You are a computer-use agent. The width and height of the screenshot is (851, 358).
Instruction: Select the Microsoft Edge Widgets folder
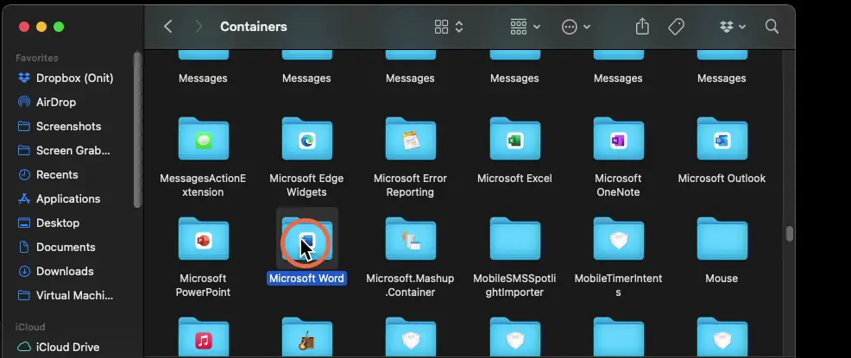[306, 139]
